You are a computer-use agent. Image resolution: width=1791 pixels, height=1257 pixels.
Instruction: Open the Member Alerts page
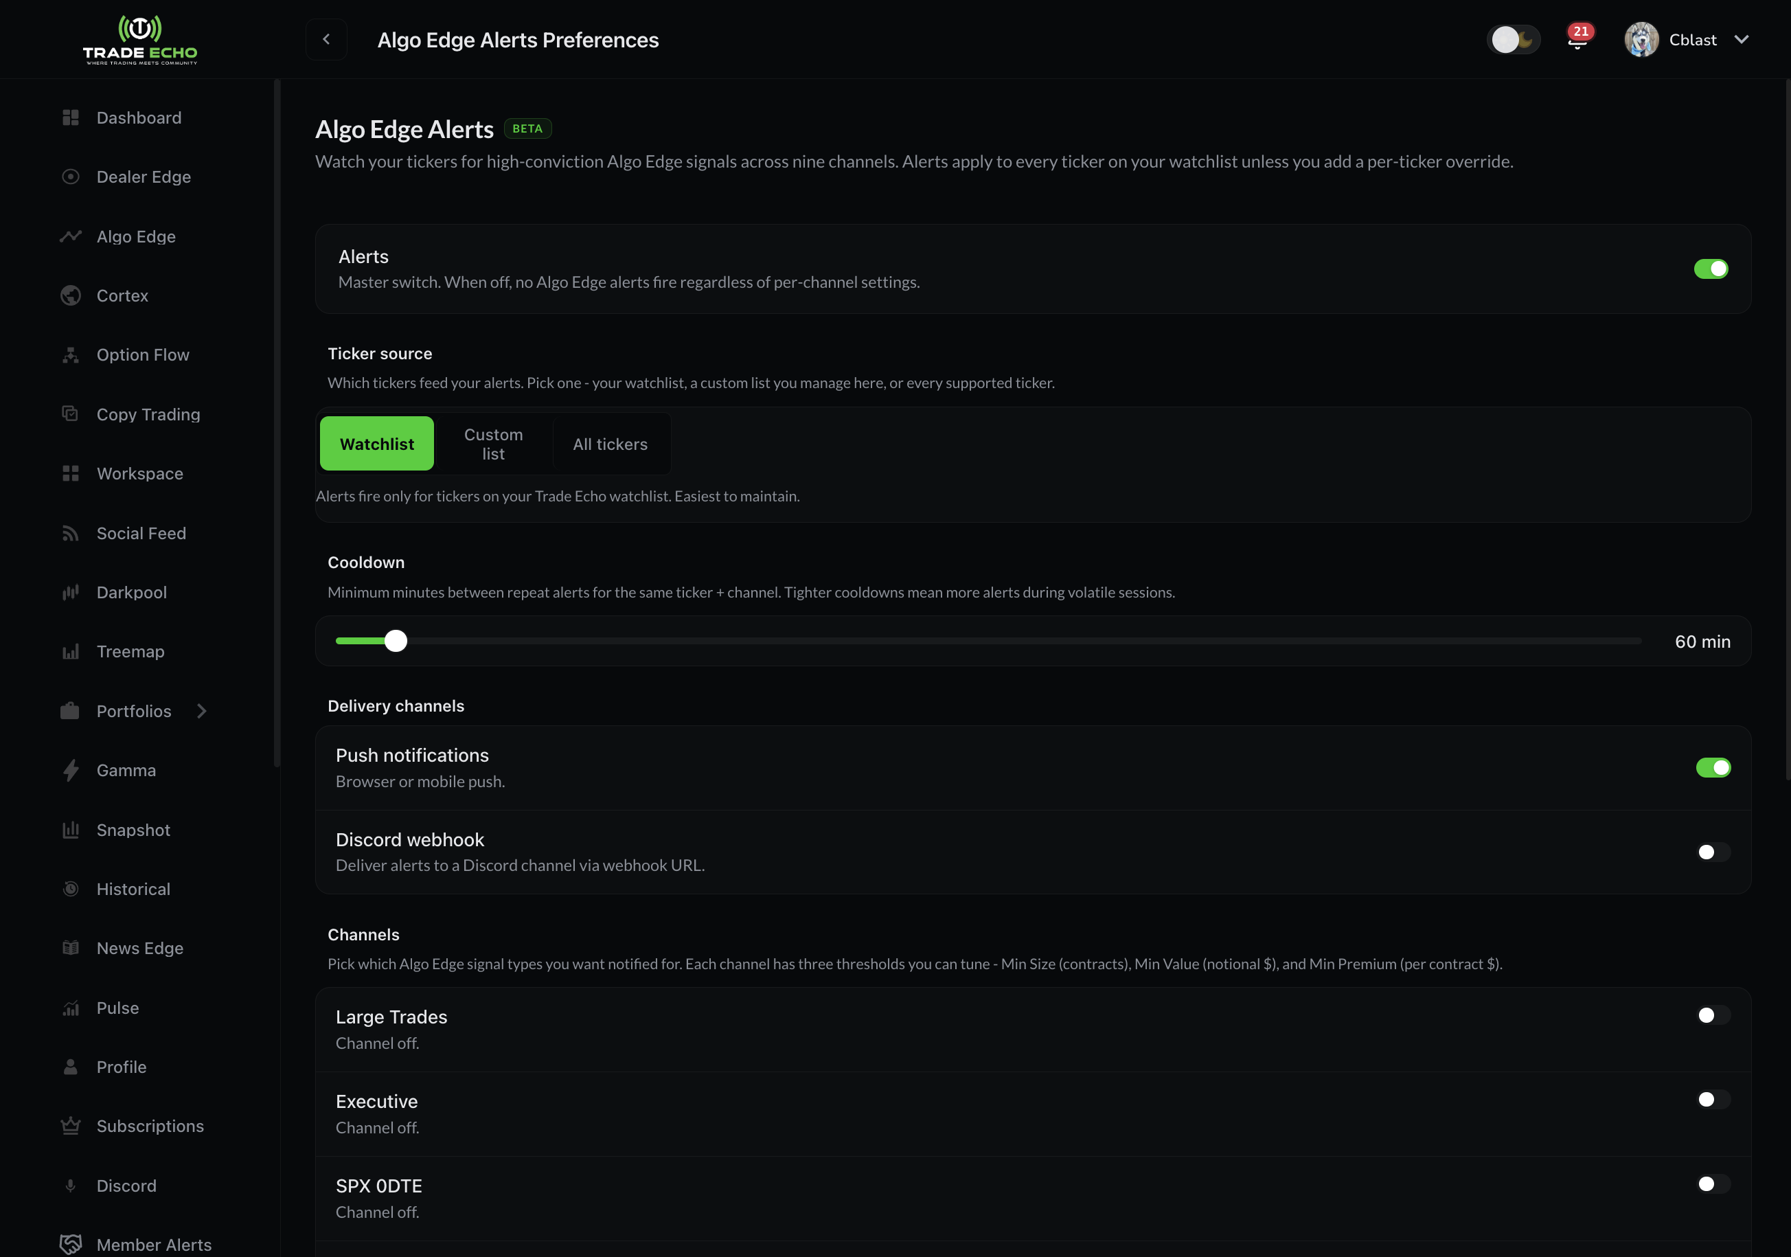click(154, 1245)
